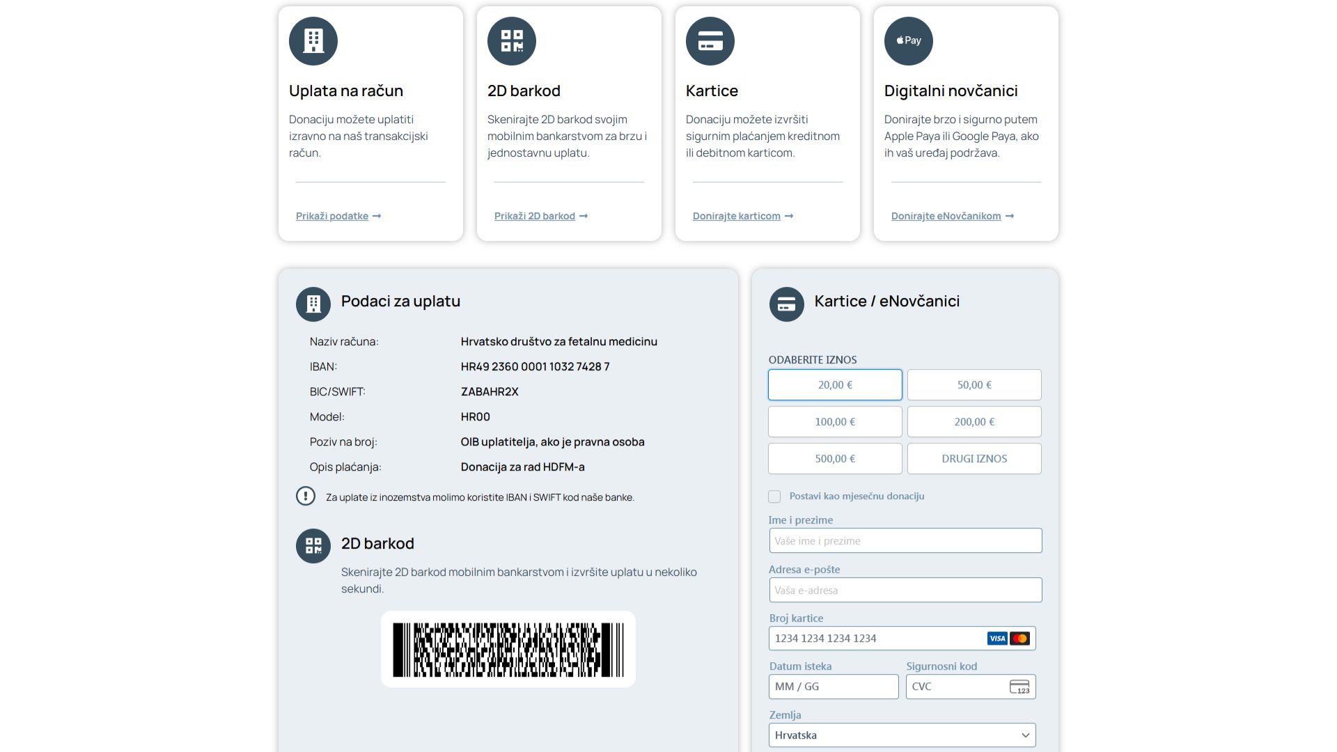
Task: Click the ODABERITE IZNOS label
Action: point(813,360)
